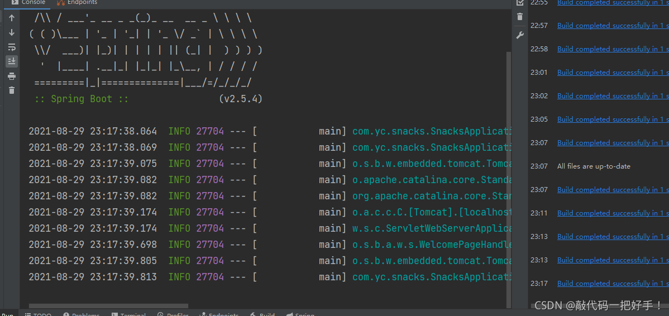Click the Down the Stack Trace arrow

[12, 32]
